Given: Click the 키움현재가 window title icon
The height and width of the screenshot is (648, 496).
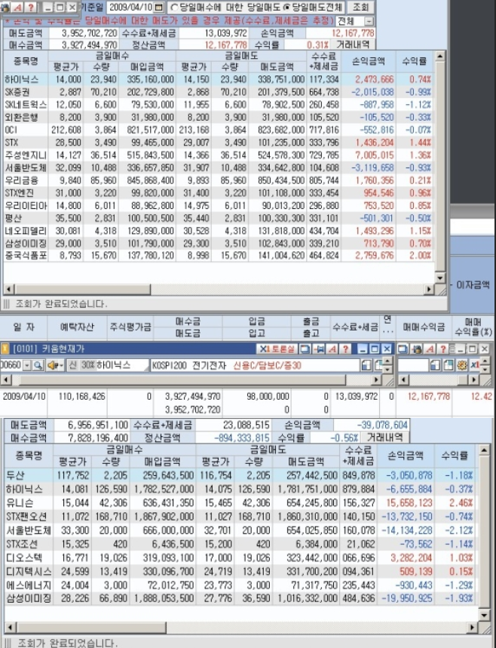Looking at the screenshot, I should point(4,349).
